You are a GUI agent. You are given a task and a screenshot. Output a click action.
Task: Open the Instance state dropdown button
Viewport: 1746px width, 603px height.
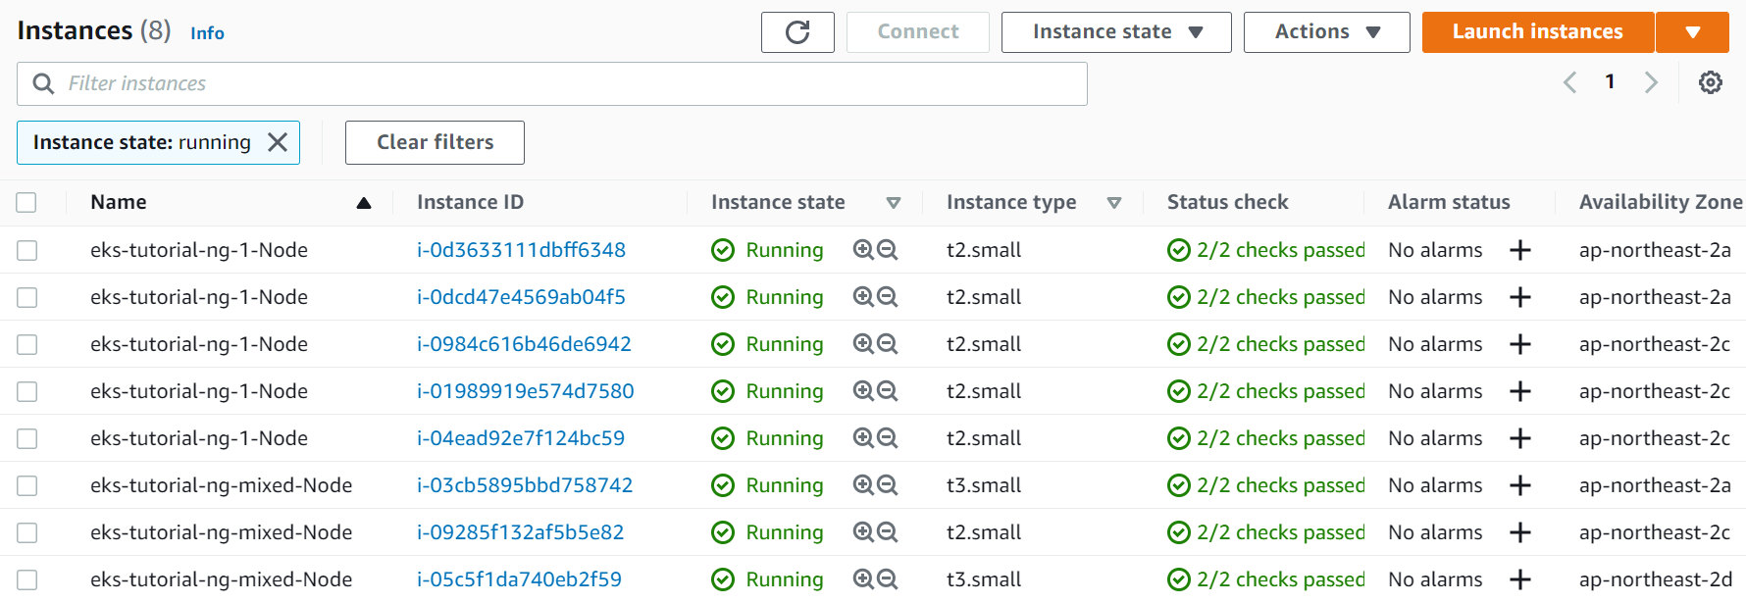tap(1116, 32)
